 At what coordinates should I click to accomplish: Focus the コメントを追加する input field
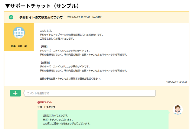[x=90, y=93]
